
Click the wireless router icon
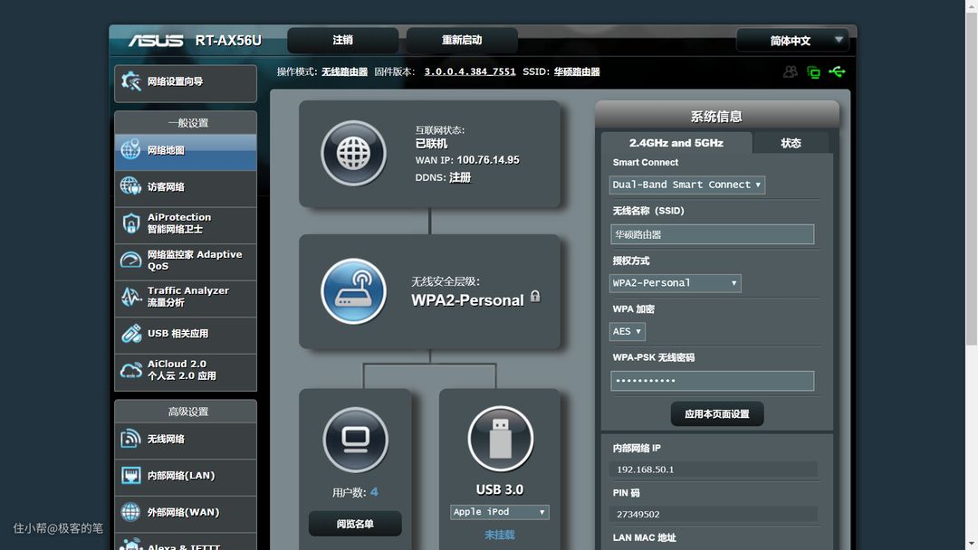click(x=353, y=291)
